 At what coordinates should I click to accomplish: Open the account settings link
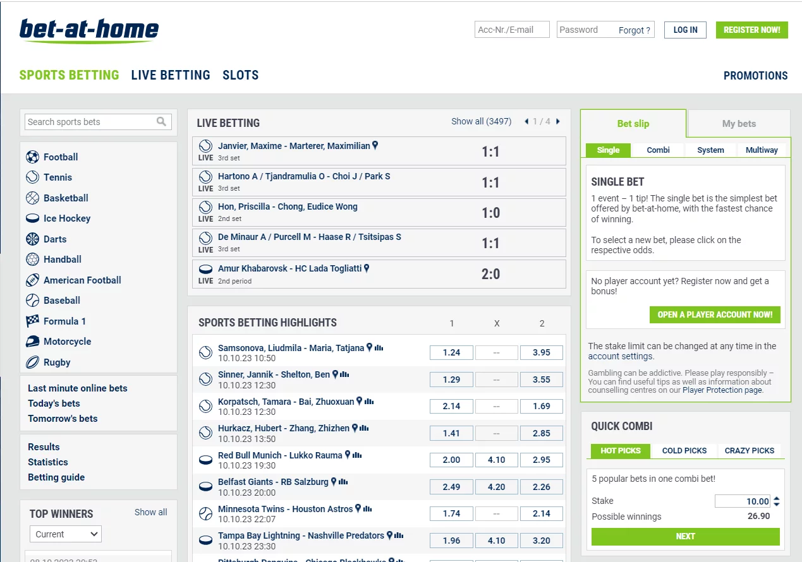tap(620, 356)
